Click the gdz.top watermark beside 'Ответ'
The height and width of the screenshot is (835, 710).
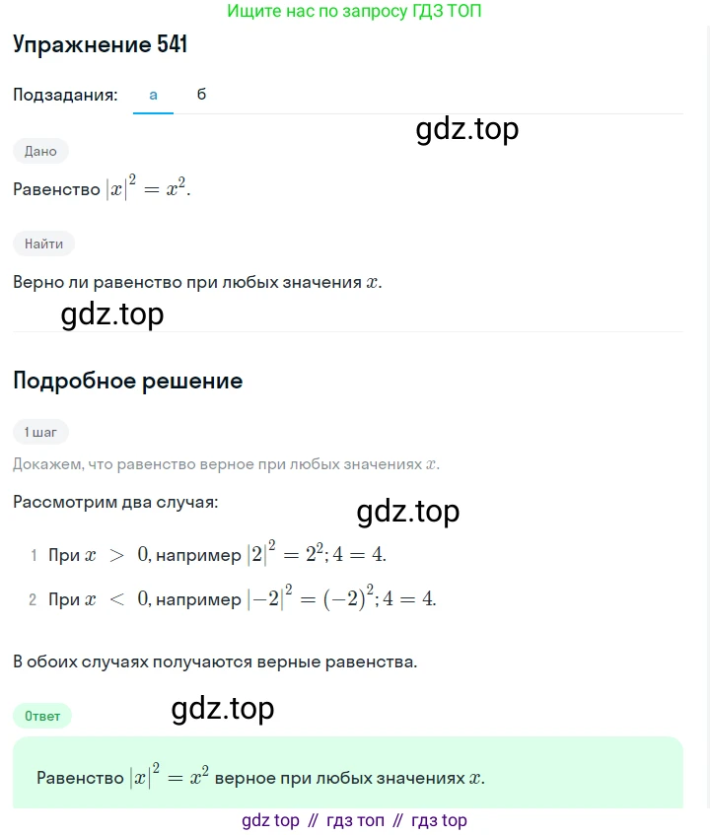[223, 709]
